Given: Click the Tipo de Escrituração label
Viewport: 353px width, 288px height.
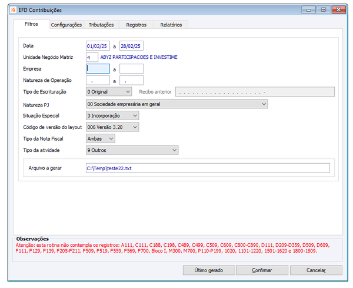Looking at the screenshot, I should (x=45, y=92).
